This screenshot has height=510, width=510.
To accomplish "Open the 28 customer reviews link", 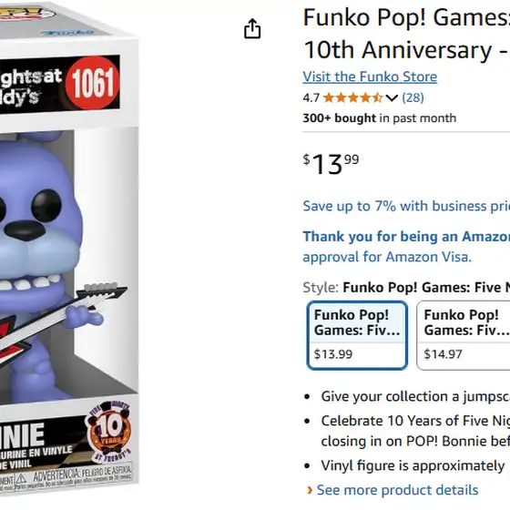I will click(413, 97).
